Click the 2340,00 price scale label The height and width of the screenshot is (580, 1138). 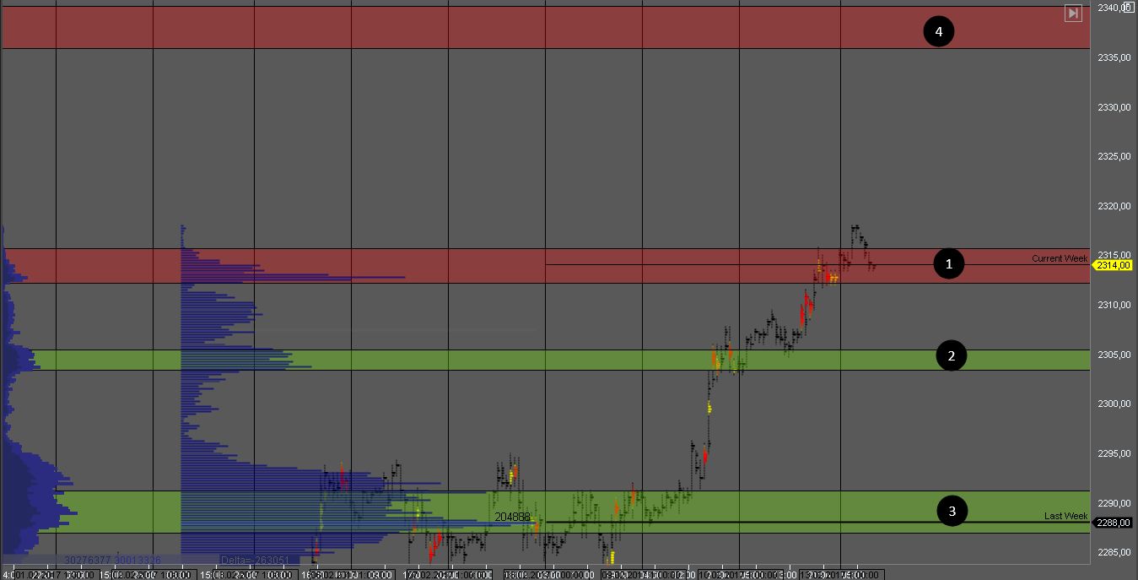pos(1114,8)
